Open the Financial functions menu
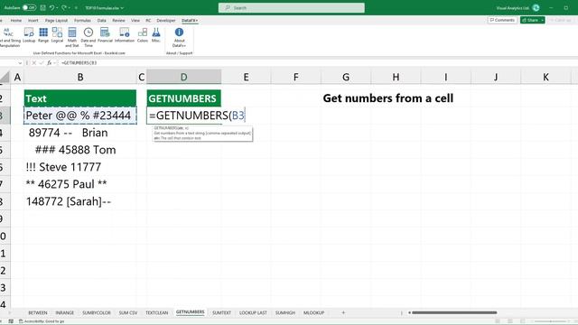 click(105, 35)
